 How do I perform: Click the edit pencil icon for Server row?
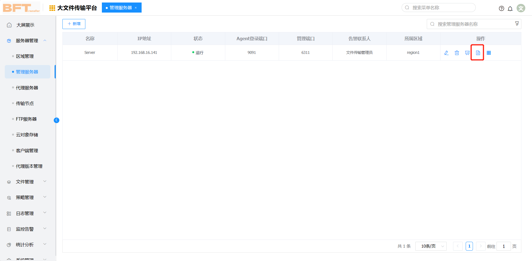coord(446,53)
